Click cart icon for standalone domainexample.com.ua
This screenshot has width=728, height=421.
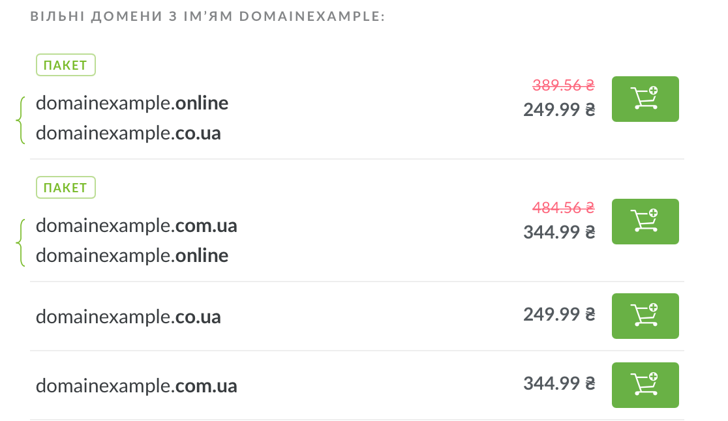tap(645, 385)
